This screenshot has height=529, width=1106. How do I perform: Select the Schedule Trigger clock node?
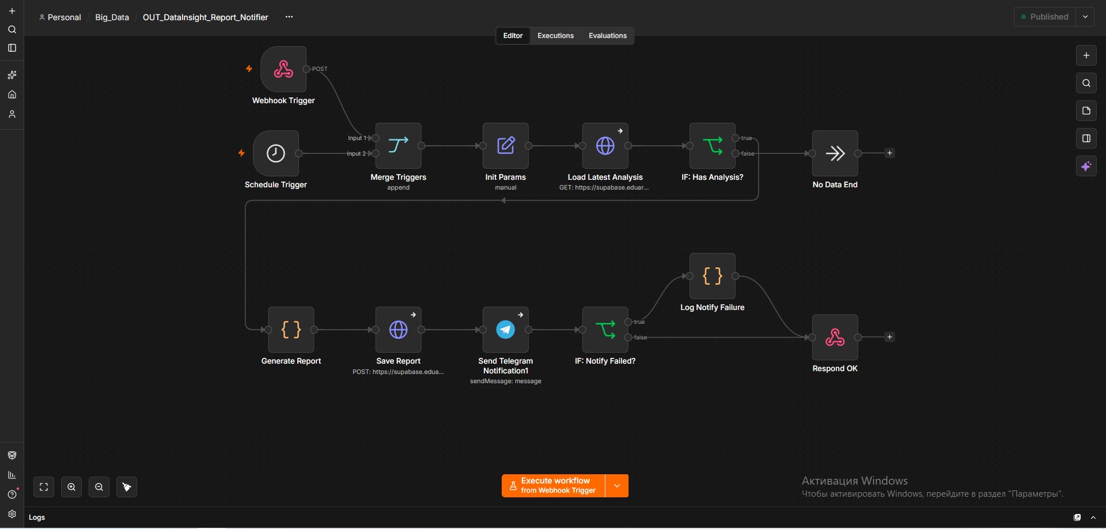[276, 153]
